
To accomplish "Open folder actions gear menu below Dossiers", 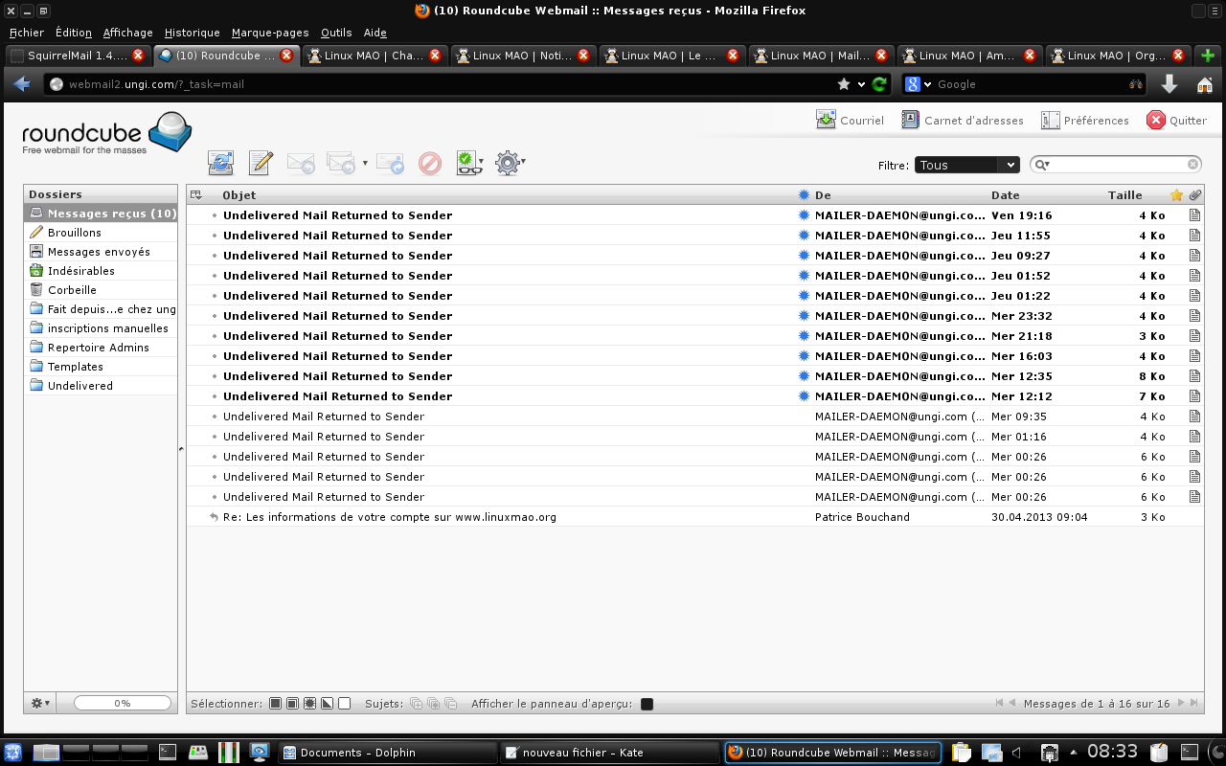I will click(x=41, y=703).
